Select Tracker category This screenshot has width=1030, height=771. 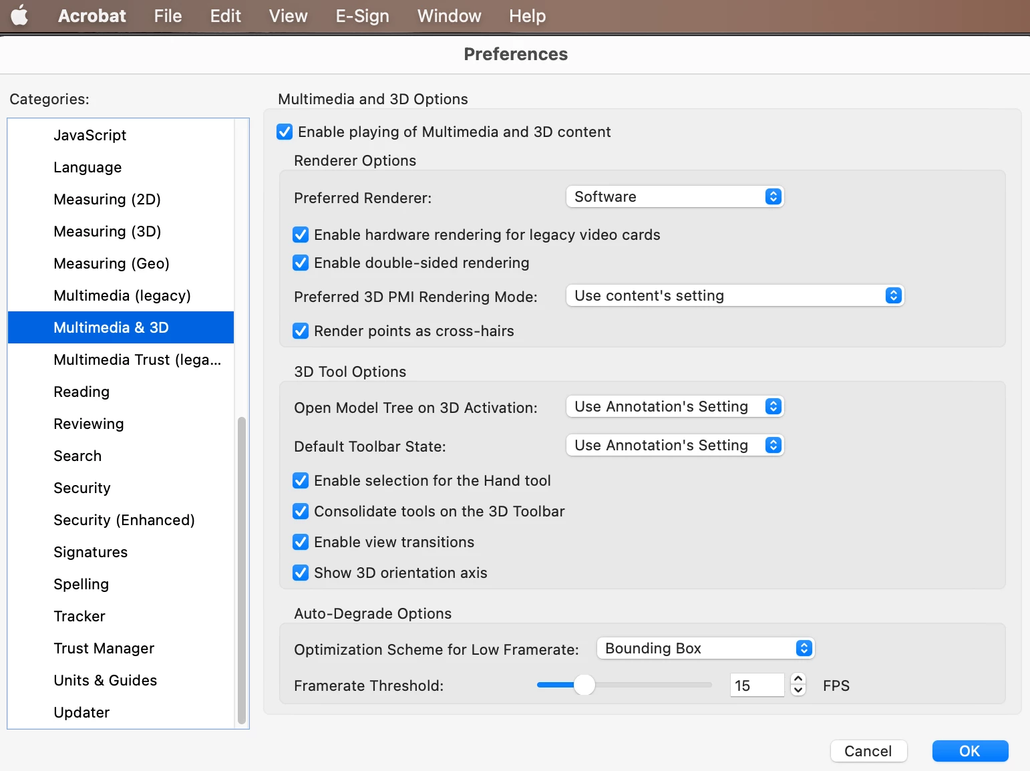tap(121, 616)
